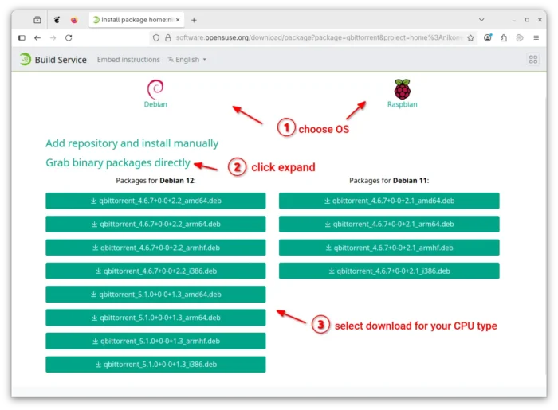Click the Raspbian text link under logo
This screenshot has width=558, height=410.
click(x=402, y=104)
